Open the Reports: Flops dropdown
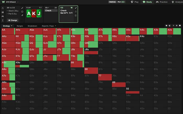The image size is (183, 114). 49,26
